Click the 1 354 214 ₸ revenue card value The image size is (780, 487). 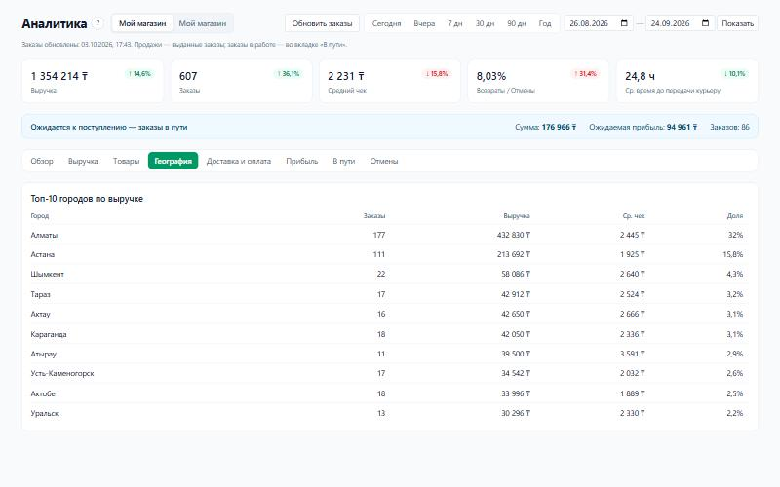[59, 76]
